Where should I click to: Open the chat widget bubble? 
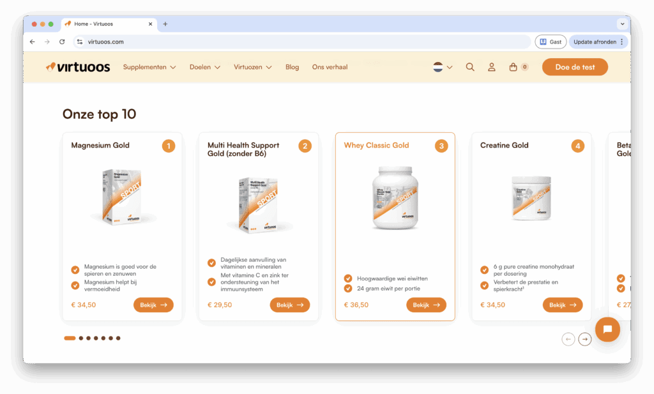pyautogui.click(x=607, y=330)
